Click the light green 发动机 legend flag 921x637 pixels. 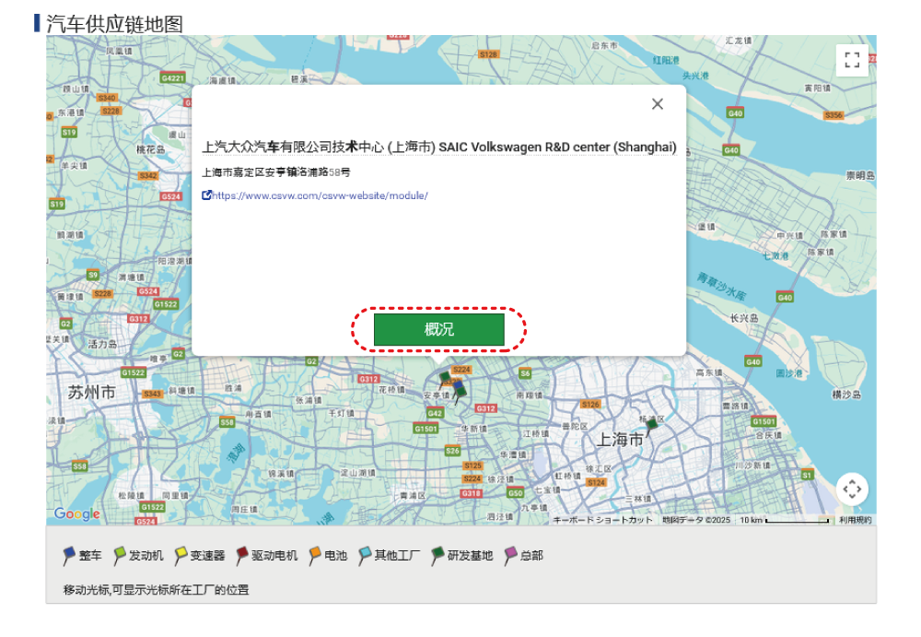(x=120, y=556)
